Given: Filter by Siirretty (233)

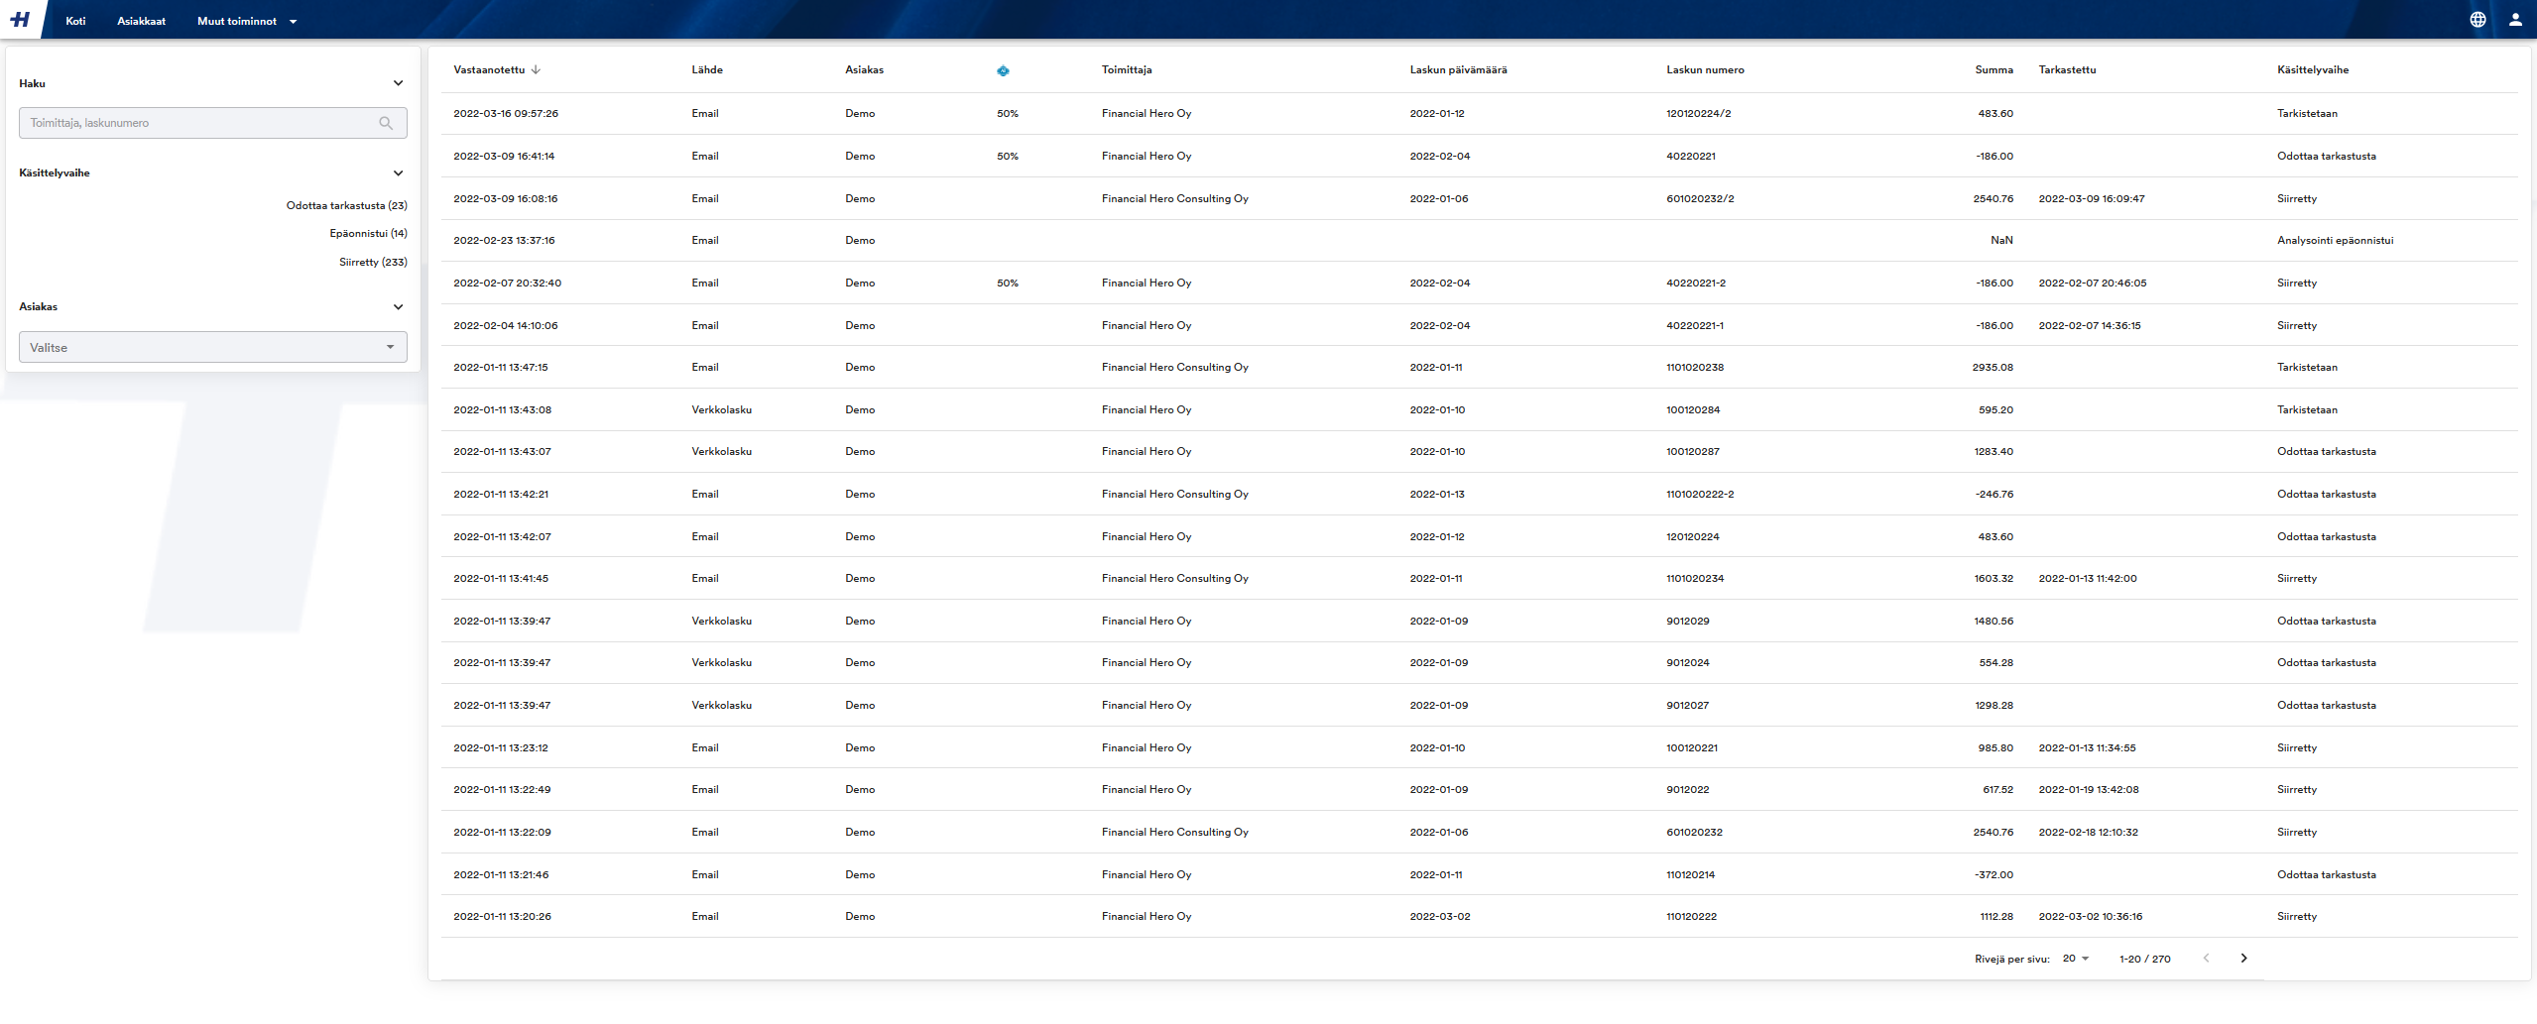Looking at the screenshot, I should (373, 263).
